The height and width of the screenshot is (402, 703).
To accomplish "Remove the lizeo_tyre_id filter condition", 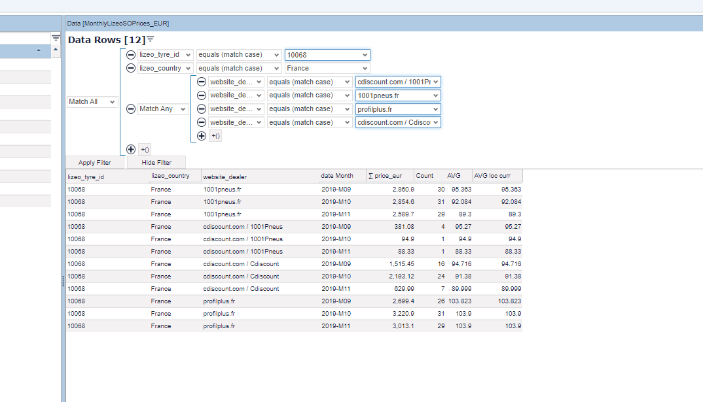I will coord(131,55).
